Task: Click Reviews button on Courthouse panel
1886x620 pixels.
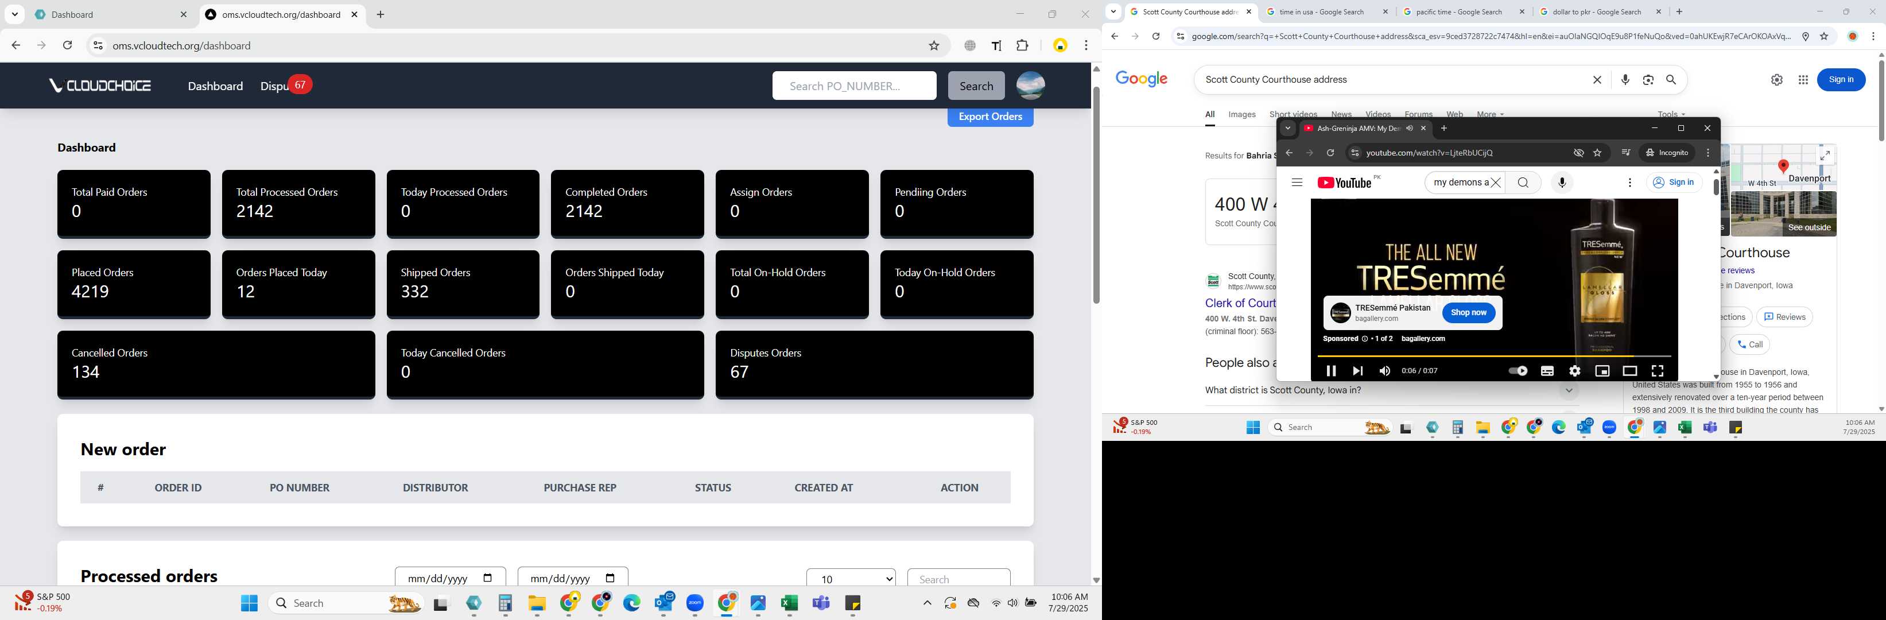Action: (x=1784, y=317)
